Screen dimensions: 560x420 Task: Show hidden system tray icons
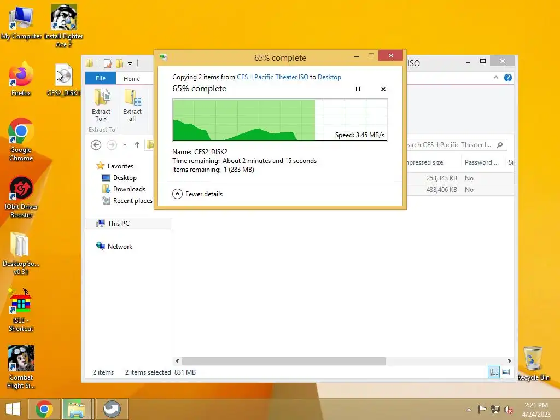point(469,410)
